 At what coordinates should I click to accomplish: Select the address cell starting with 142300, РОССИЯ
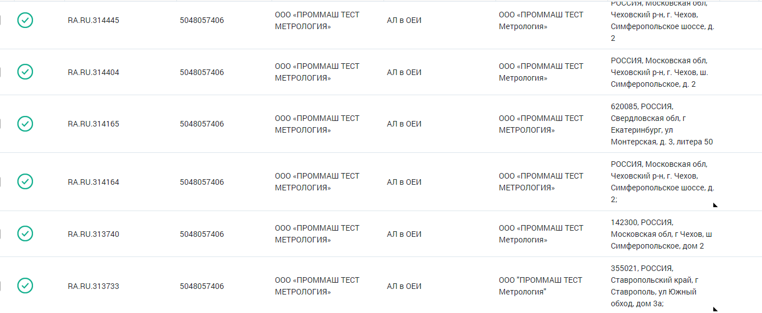coord(661,234)
